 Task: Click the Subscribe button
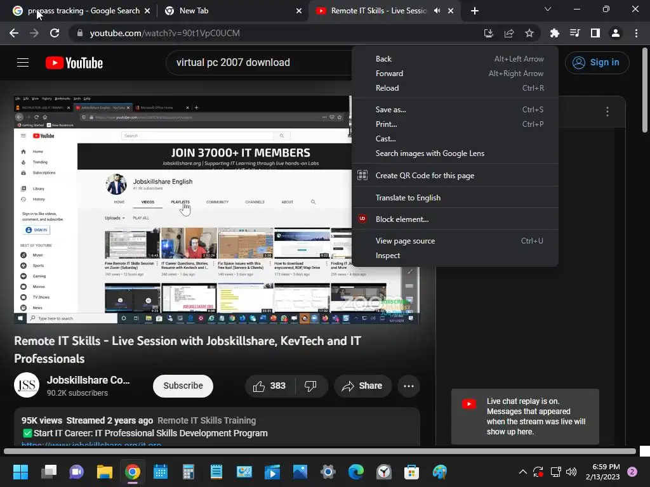(x=183, y=386)
